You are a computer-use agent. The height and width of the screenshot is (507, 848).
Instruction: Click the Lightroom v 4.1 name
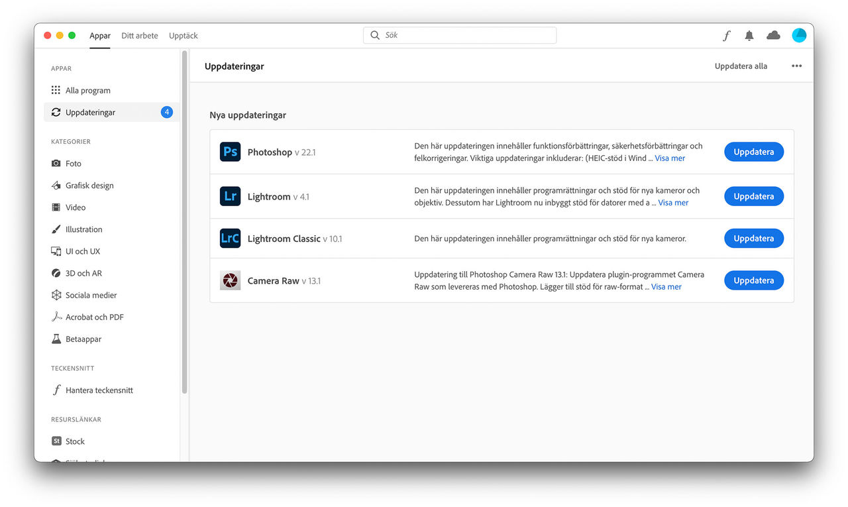coord(278,197)
